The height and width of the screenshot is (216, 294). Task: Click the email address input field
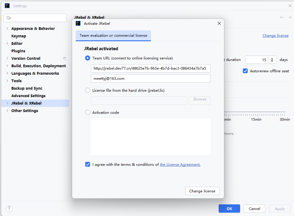150,79
